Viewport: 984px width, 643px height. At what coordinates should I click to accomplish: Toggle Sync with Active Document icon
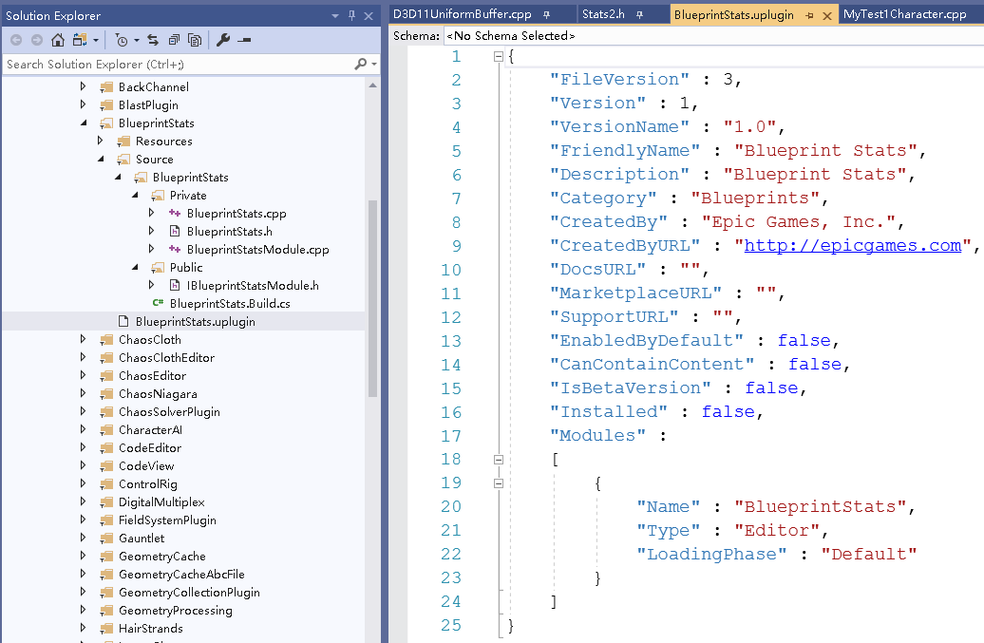153,40
